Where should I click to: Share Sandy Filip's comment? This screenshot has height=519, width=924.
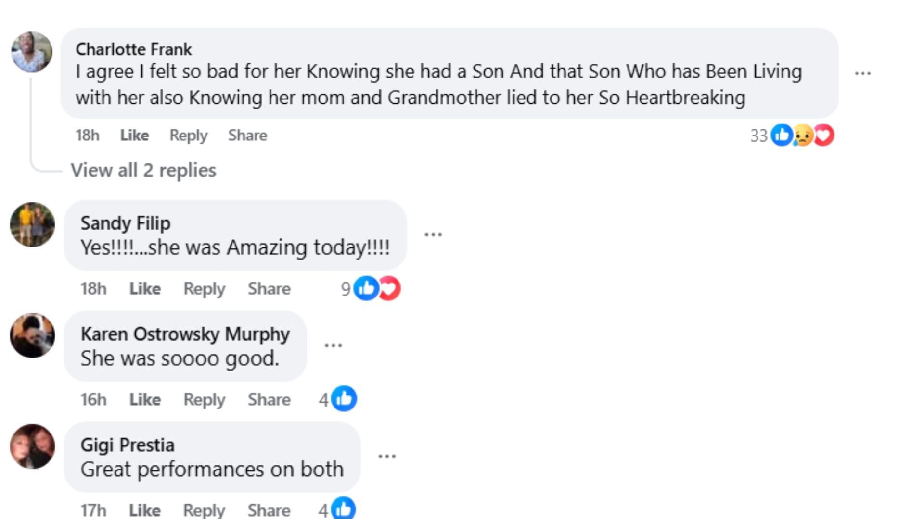click(269, 289)
